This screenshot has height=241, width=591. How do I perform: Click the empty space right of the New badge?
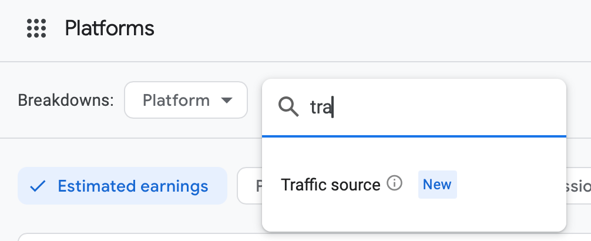511,185
